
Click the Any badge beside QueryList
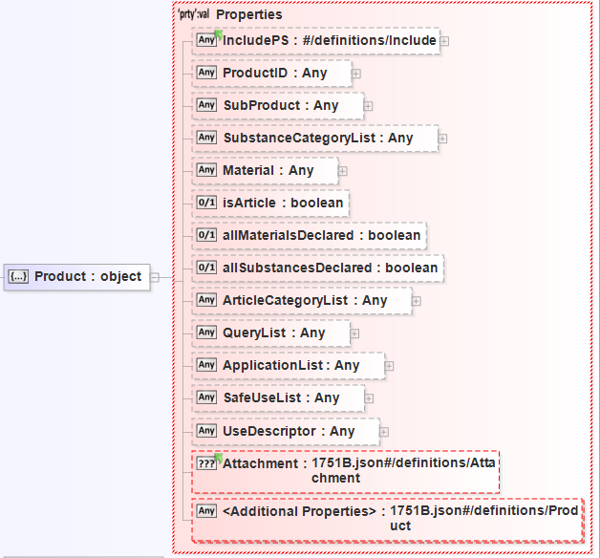(206, 333)
